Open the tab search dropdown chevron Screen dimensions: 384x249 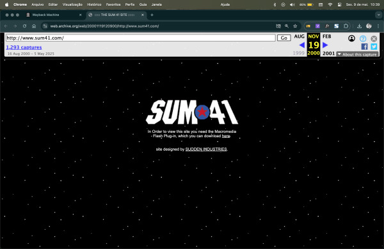coord(379,15)
